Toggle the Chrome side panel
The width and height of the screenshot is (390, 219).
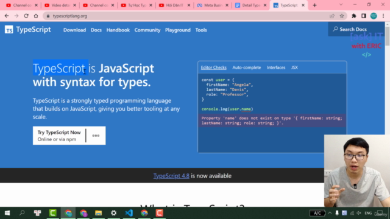[x=364, y=16]
